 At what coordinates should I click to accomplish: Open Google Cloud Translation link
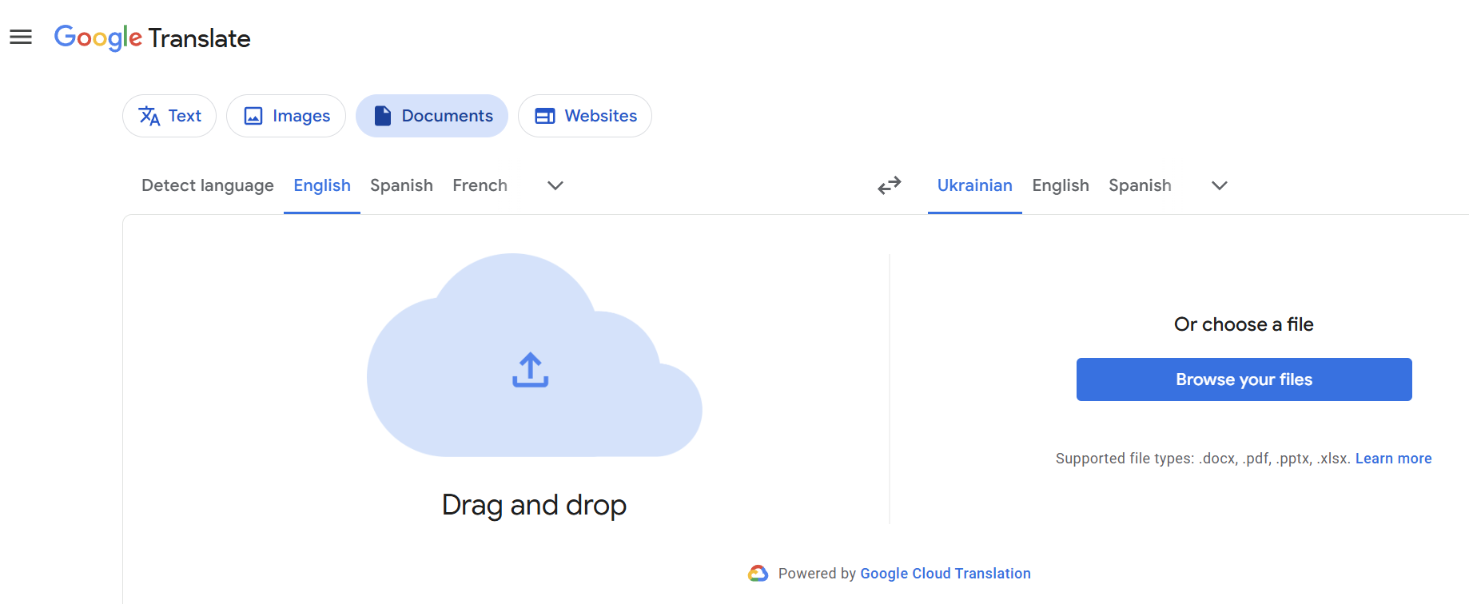945,574
